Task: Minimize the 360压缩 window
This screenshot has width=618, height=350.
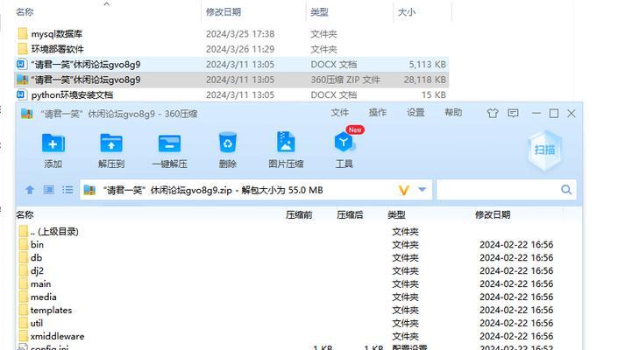Action: (536, 113)
